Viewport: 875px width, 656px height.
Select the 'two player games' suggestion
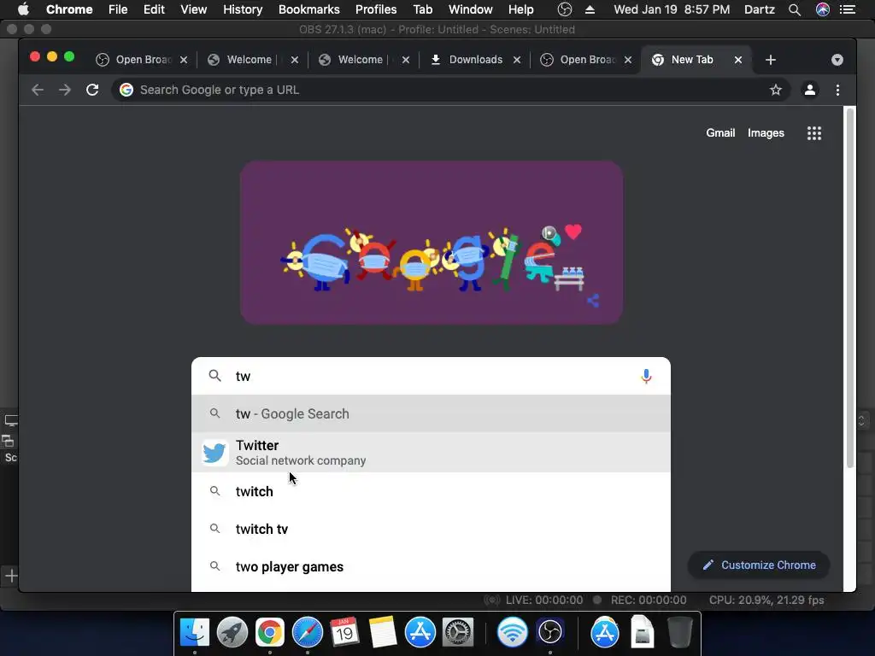tap(431, 567)
